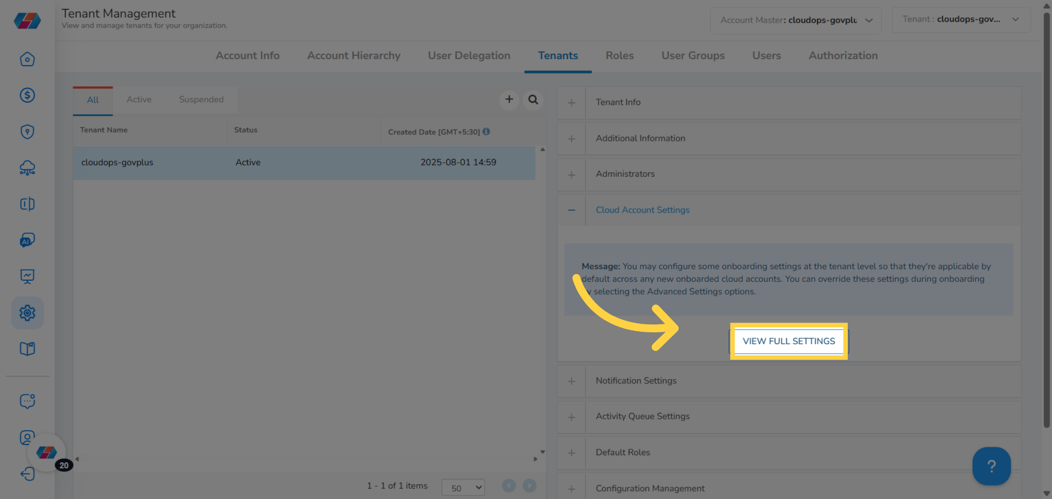Click the add tenant plus icon
Screen dimensions: 1052x499
[x=509, y=100]
